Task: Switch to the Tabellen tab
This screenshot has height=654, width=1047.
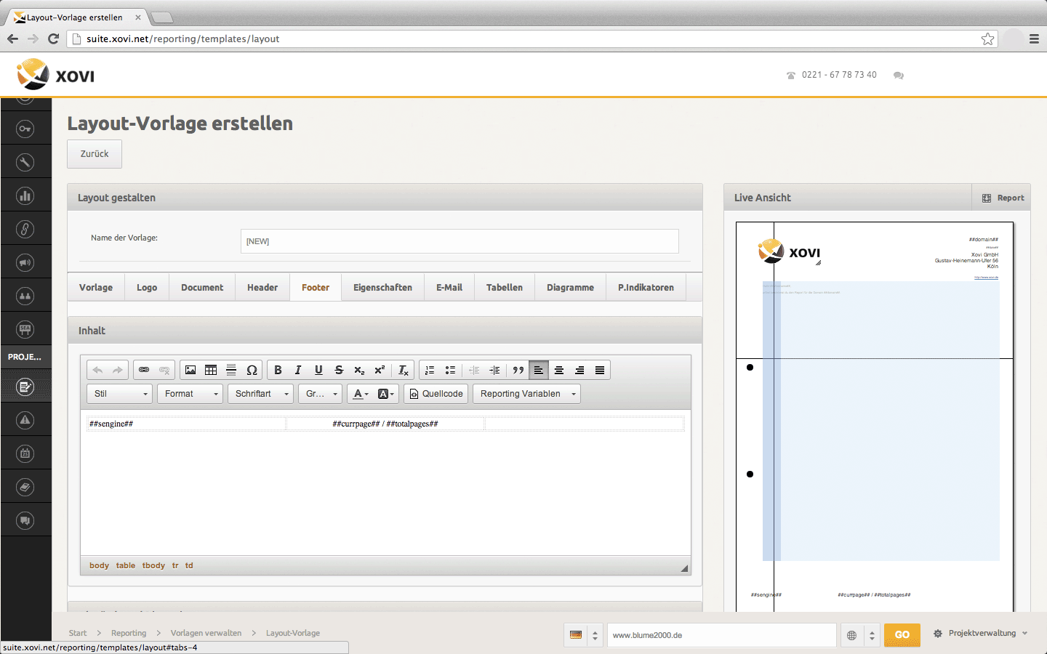Action: click(505, 288)
